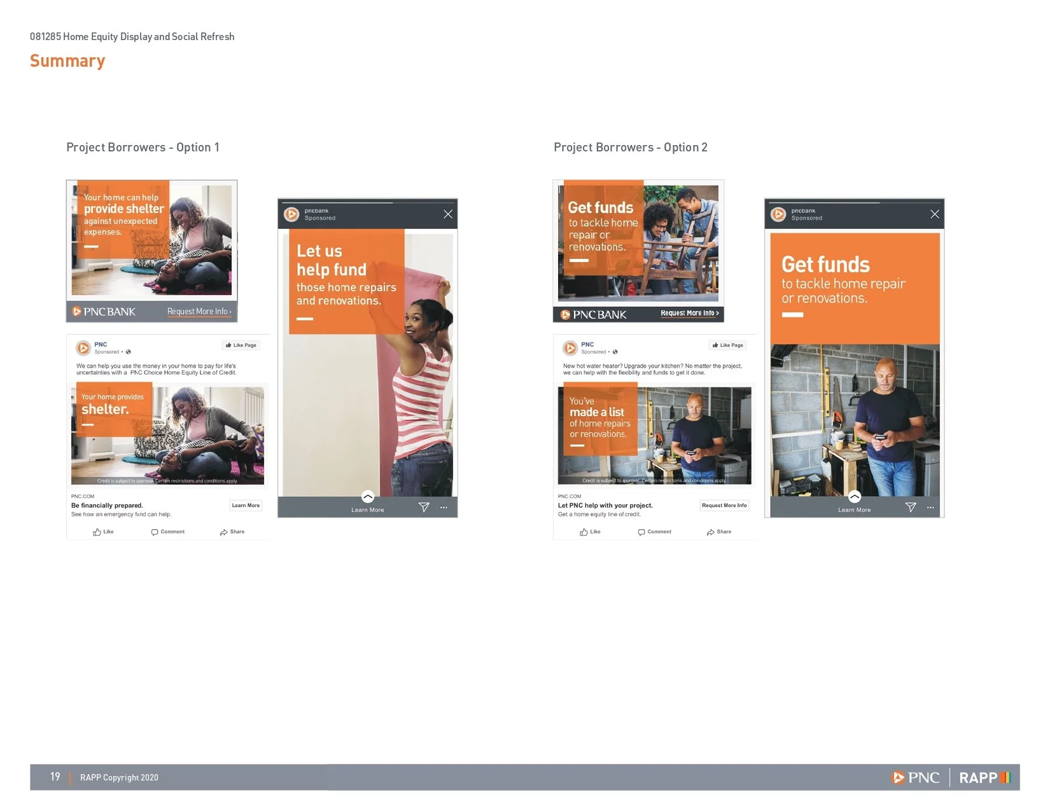1050x811 pixels.
Task: Click send icon on Option 1 story ad
Action: 424,507
